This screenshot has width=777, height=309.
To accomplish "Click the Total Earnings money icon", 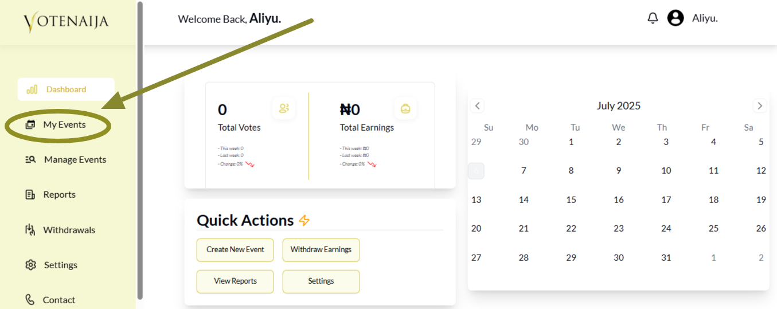I will click(405, 108).
